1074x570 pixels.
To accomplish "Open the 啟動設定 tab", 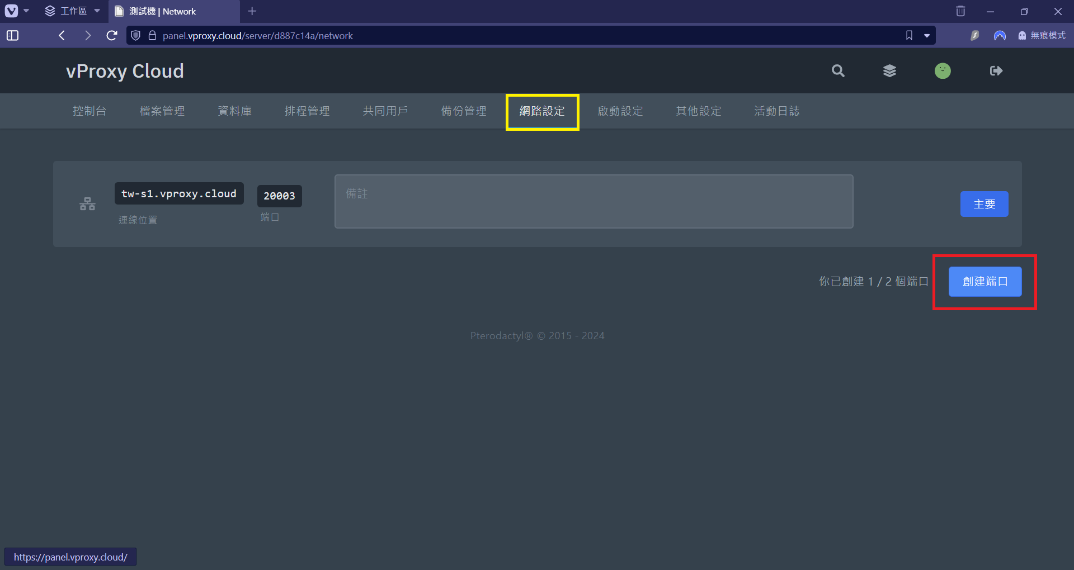I will tap(620, 111).
